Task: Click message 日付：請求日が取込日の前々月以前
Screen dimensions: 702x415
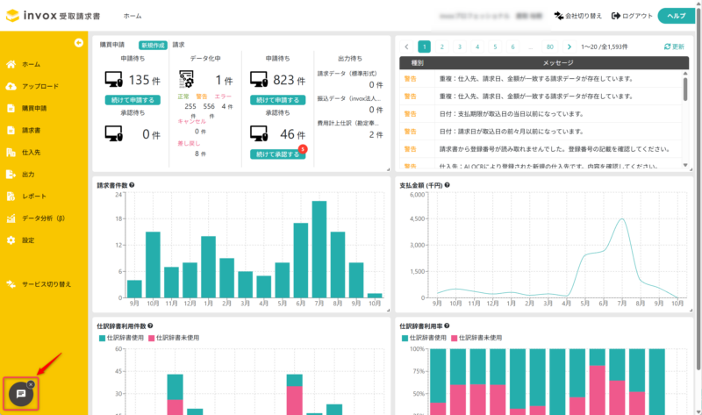Action: click(512, 132)
